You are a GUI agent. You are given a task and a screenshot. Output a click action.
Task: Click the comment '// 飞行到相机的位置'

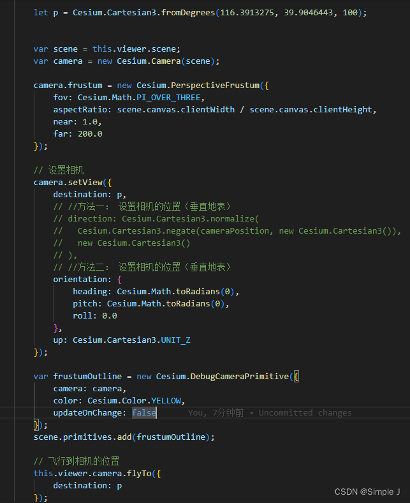coord(77,462)
